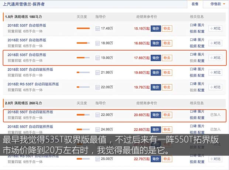Click attention bar of 535T 自动四驱拓界版
The image size is (229, 170).
click(x=83, y=72)
